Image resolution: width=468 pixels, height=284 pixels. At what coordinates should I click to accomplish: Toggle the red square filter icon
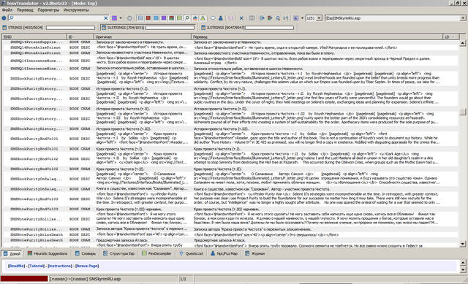pos(148,18)
